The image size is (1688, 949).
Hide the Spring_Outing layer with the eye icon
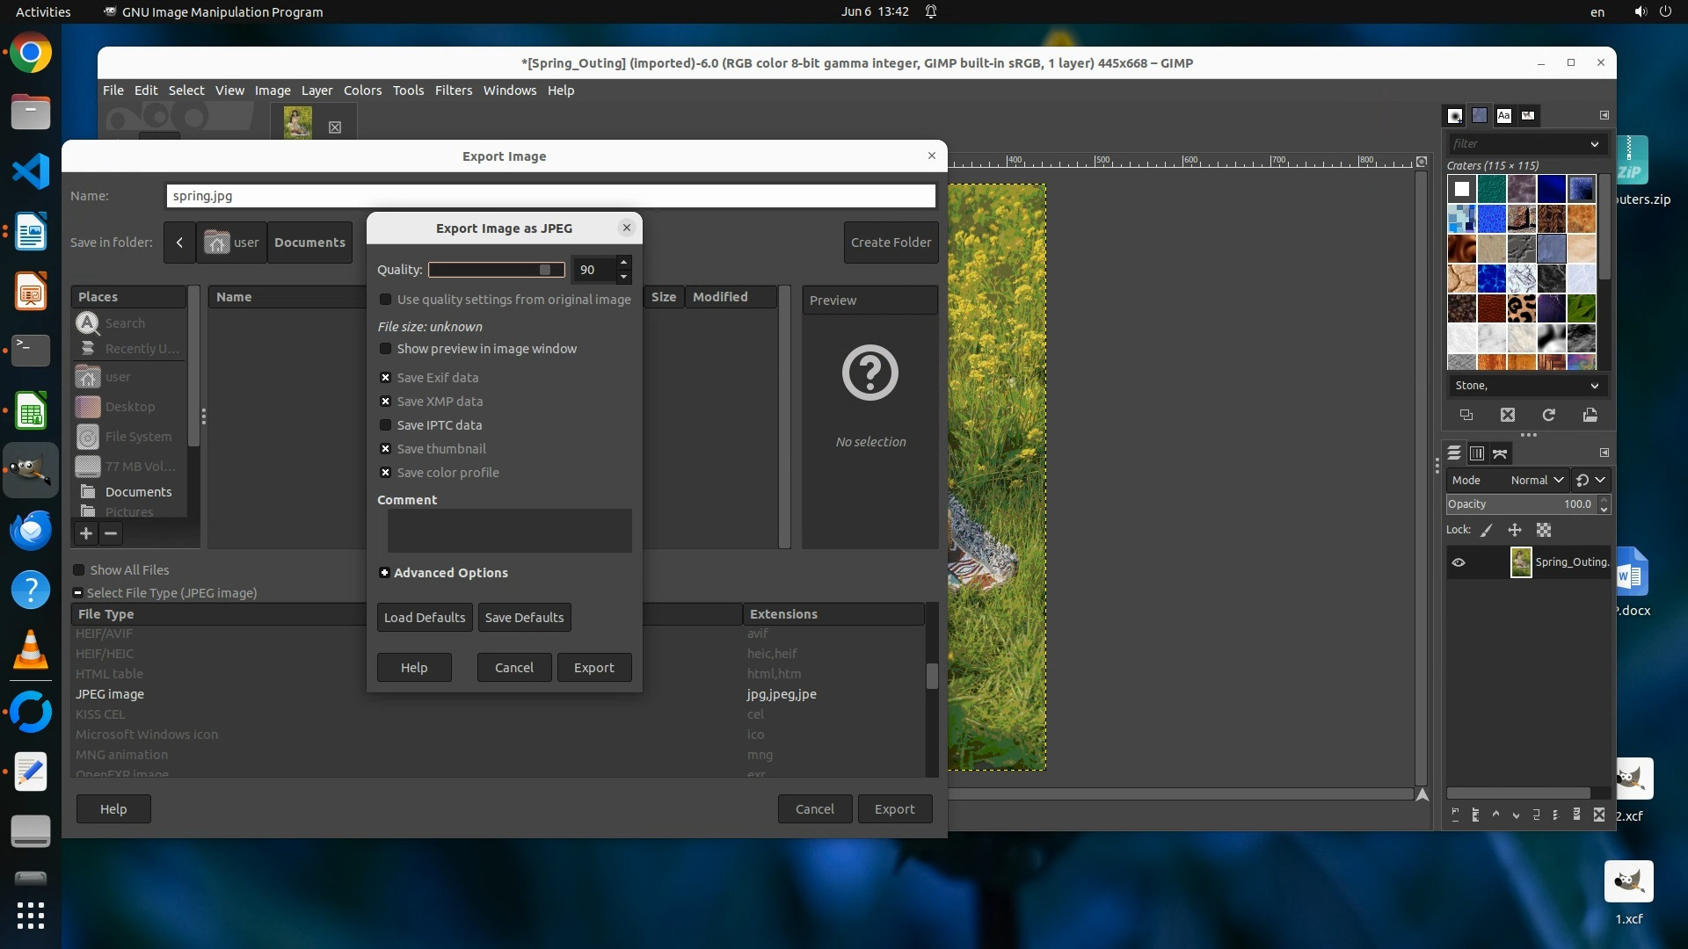click(x=1459, y=562)
